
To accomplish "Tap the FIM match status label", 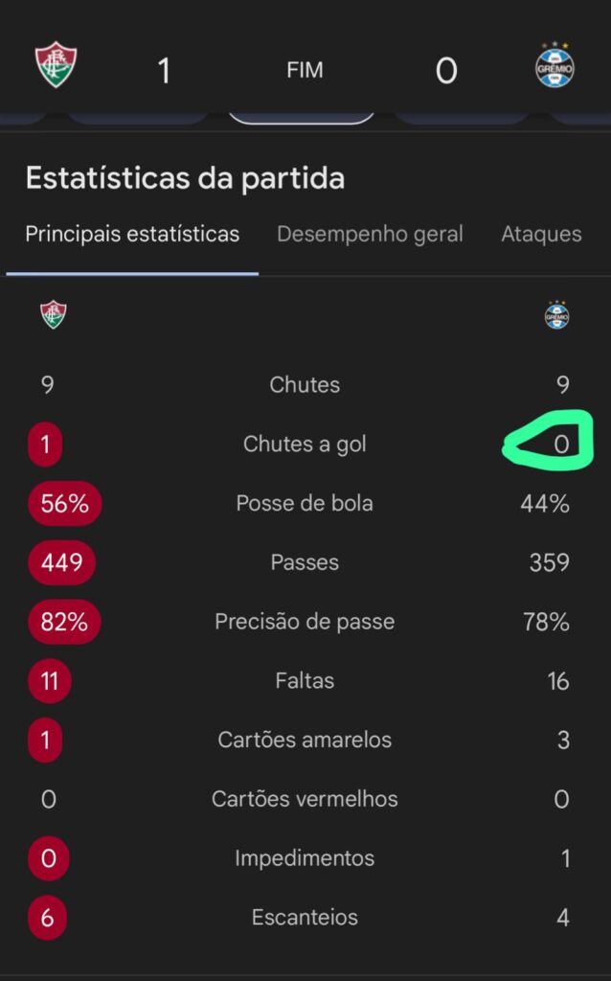I will [x=305, y=71].
